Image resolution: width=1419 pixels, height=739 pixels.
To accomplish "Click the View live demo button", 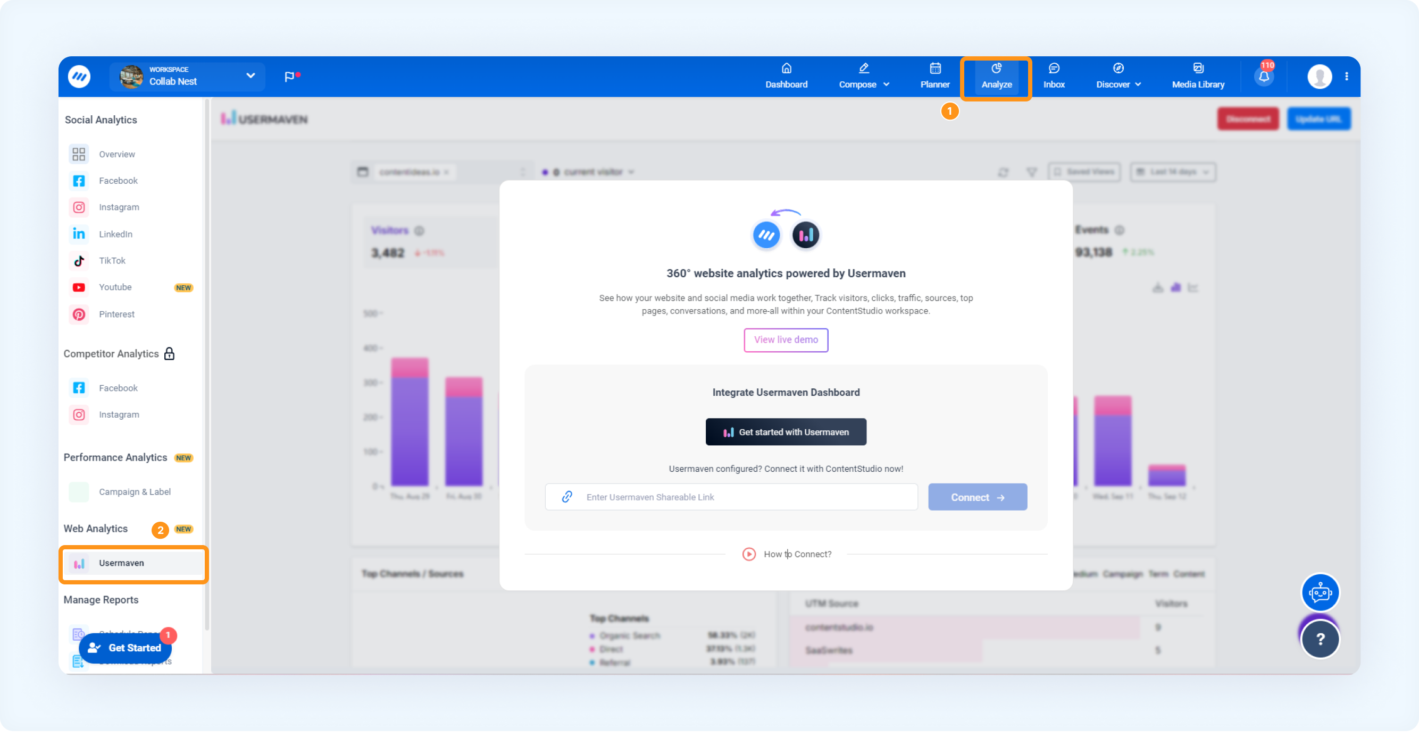I will click(x=786, y=340).
